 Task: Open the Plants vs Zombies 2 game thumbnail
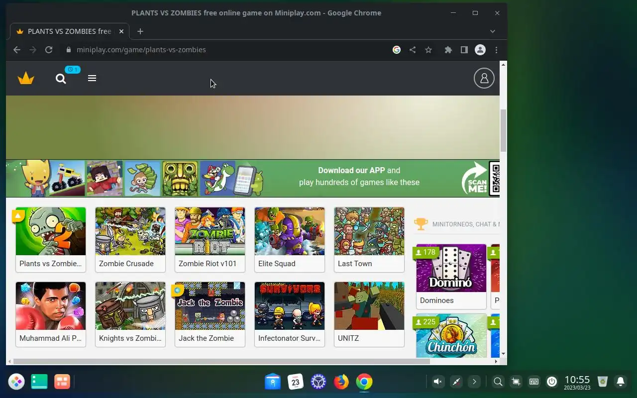[x=51, y=231]
